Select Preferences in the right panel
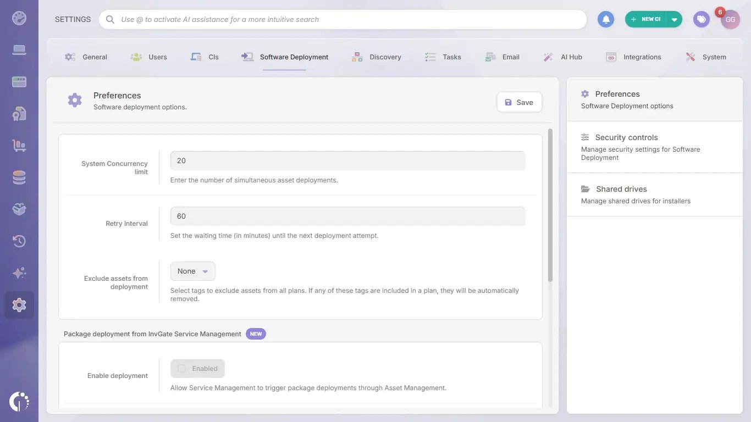This screenshot has width=751, height=422. tap(655, 99)
